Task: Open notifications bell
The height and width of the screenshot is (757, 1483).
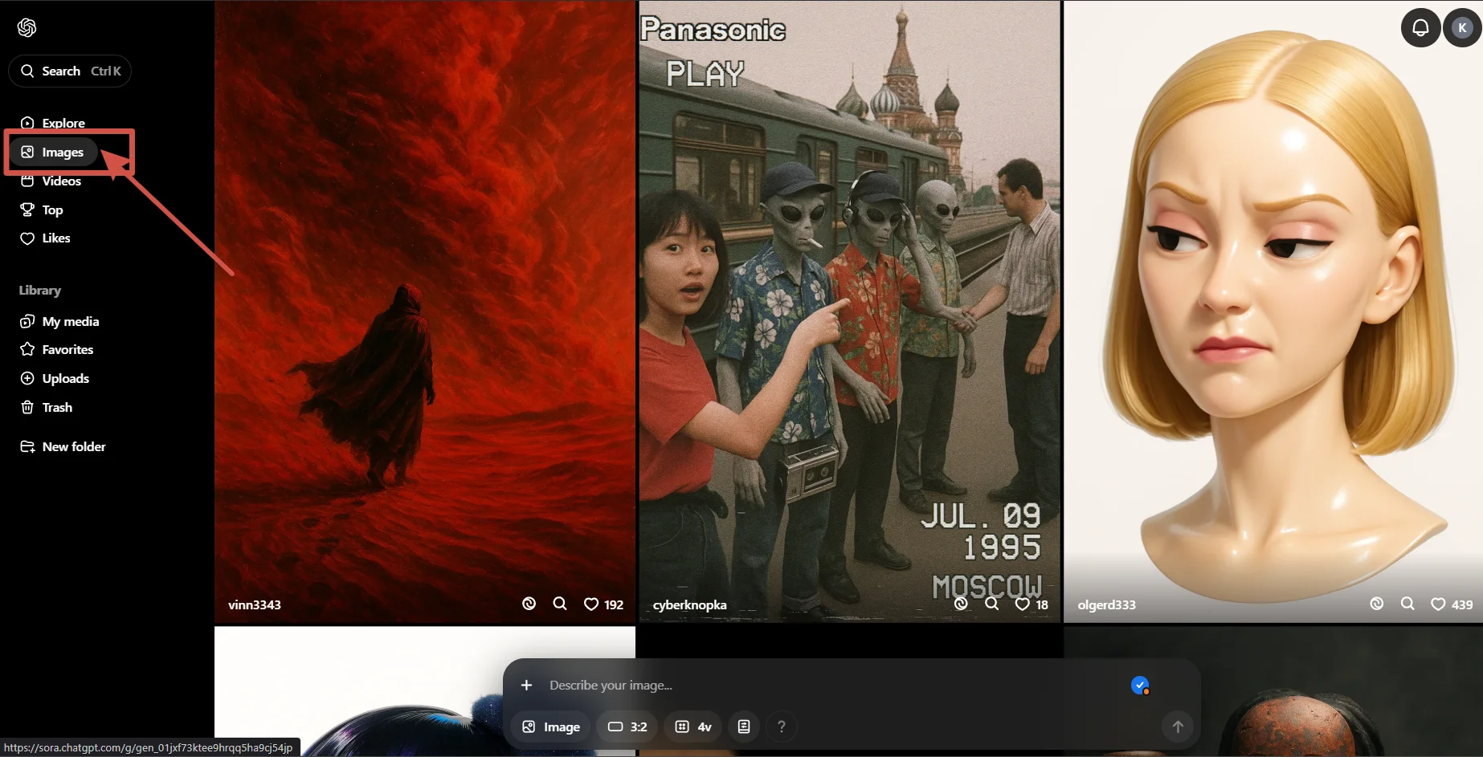Action: coord(1420,28)
